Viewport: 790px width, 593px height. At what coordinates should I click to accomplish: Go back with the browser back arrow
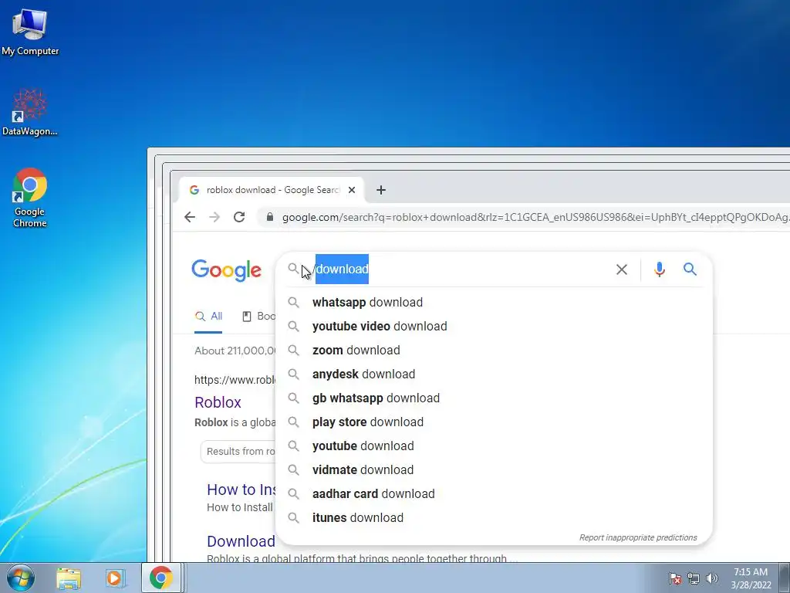point(190,217)
